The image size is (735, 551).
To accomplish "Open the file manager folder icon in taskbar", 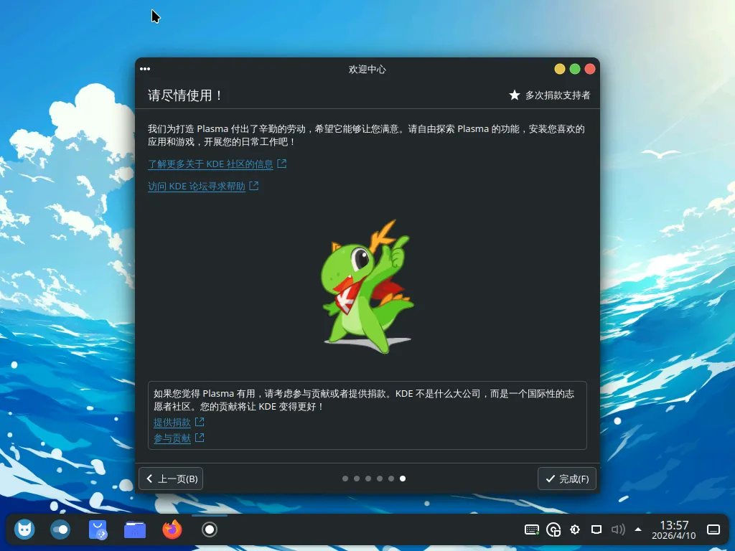I will click(135, 530).
